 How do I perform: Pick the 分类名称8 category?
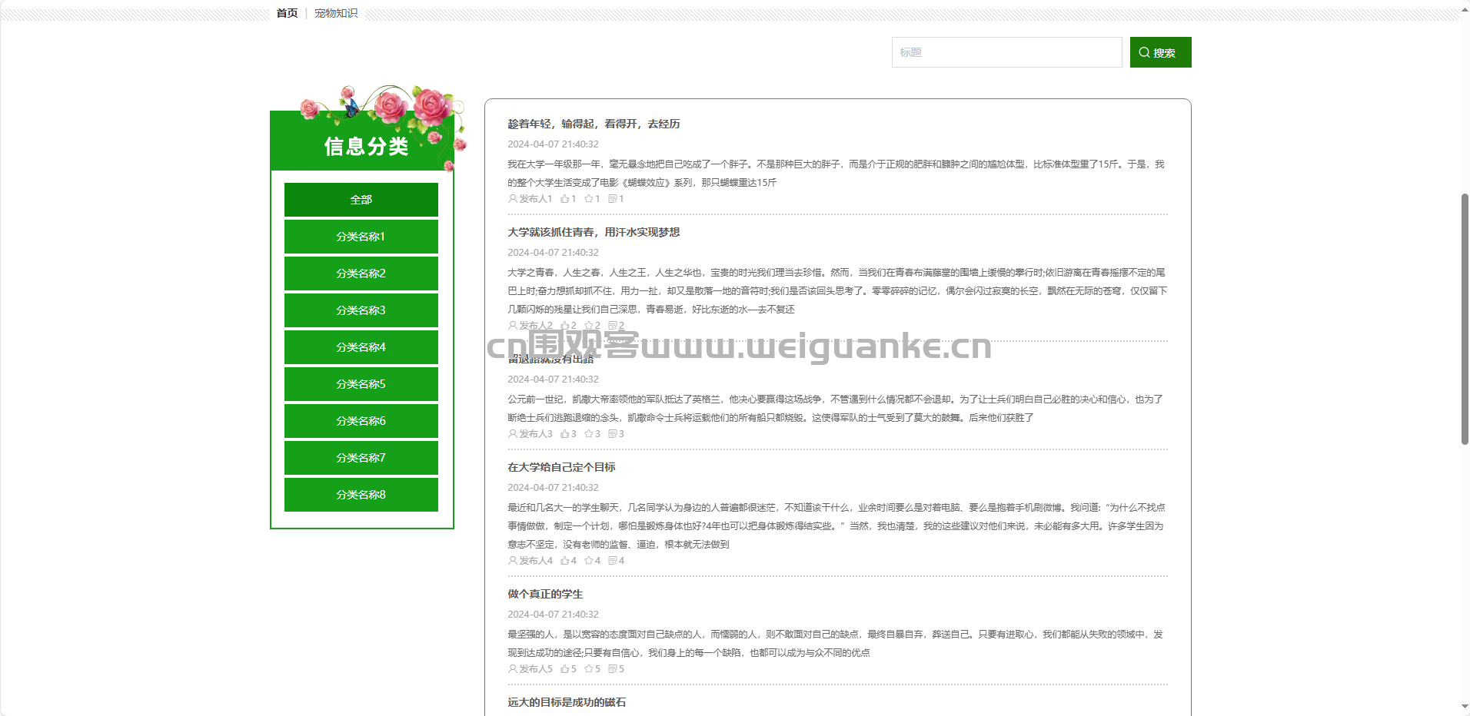(361, 495)
